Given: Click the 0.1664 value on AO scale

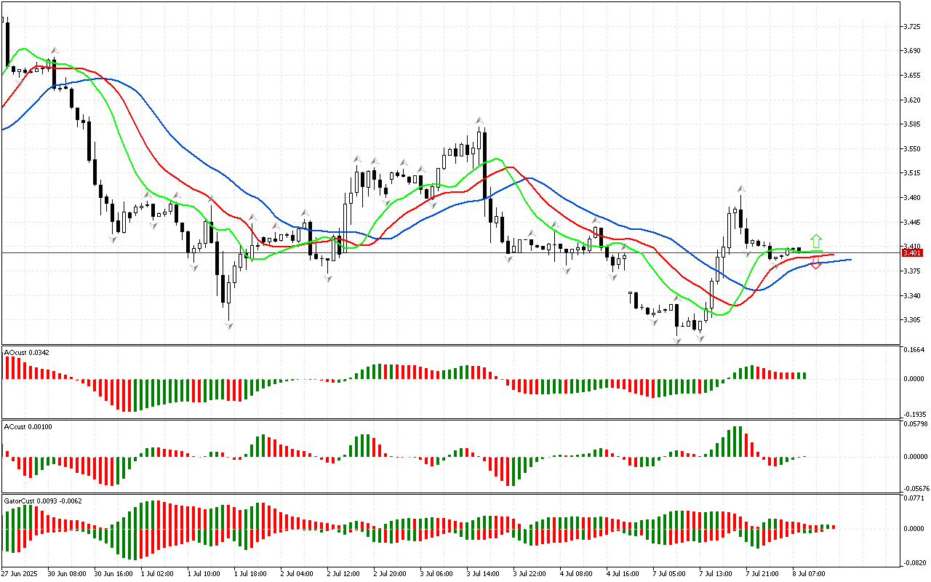Looking at the screenshot, I should pyautogui.click(x=914, y=349).
